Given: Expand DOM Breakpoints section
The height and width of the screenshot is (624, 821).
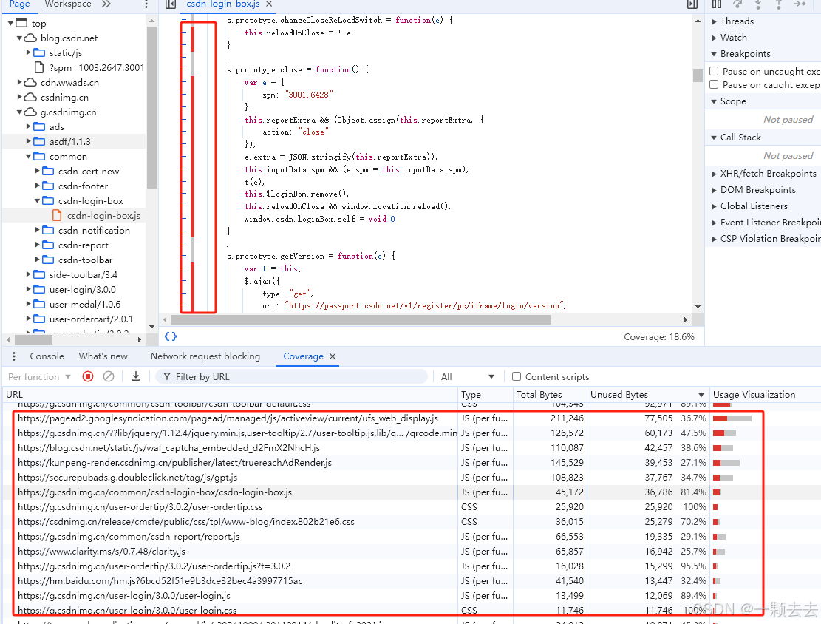Looking at the screenshot, I should [x=714, y=190].
